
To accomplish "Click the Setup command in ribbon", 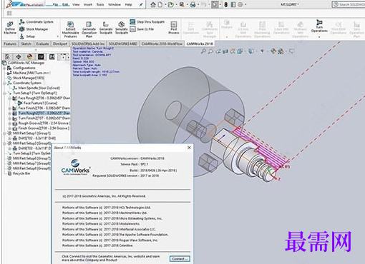I will [27, 36].
